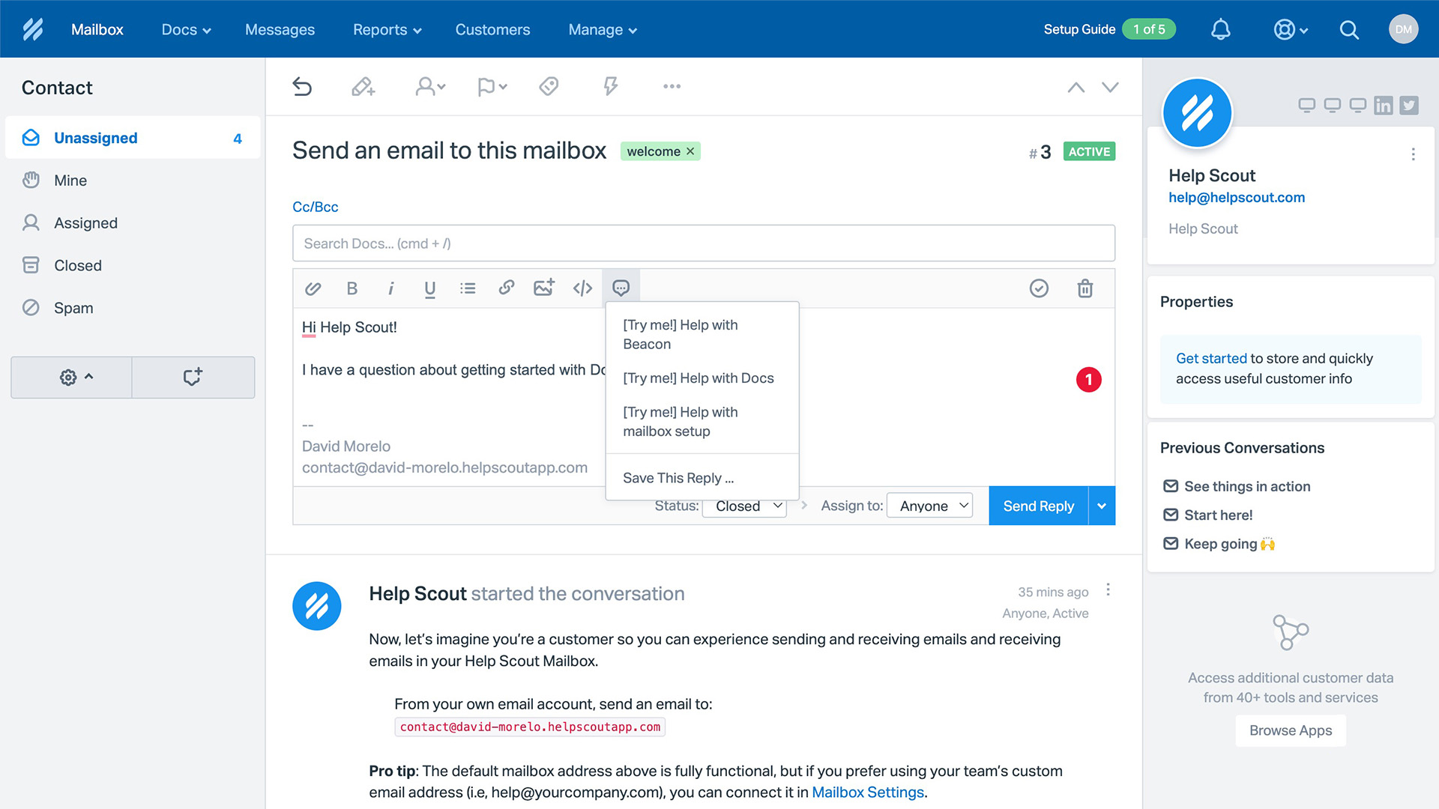Open the more options ellipsis in the toolbar
Image resolution: width=1439 pixels, height=809 pixels.
(x=672, y=86)
